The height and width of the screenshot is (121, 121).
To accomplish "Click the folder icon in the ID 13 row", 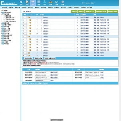I will [30, 44].
